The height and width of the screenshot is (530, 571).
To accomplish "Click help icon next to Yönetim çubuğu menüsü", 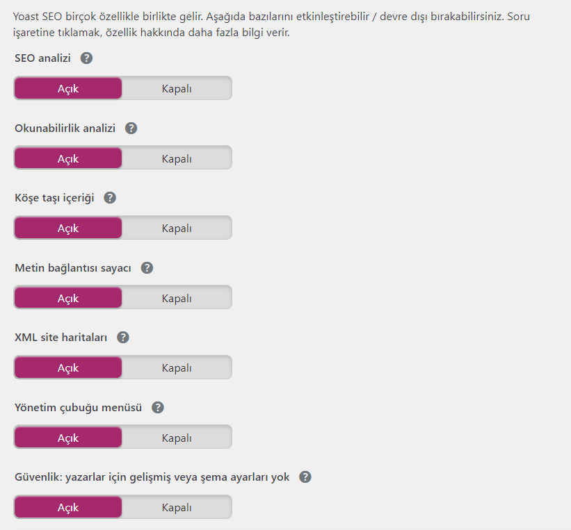I will click(x=158, y=408).
